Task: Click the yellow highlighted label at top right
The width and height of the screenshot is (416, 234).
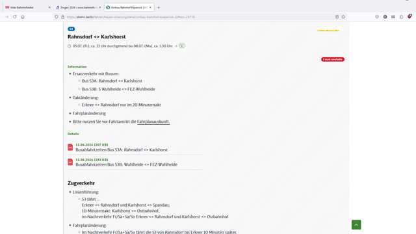Action: click(330, 29)
